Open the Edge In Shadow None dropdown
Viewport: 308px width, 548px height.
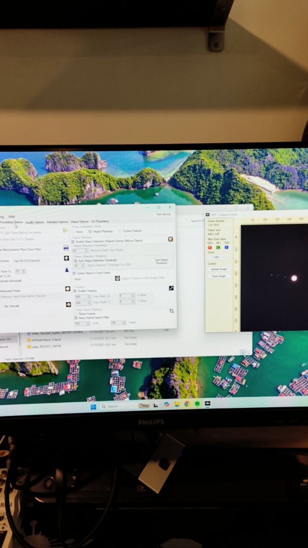click(93, 279)
